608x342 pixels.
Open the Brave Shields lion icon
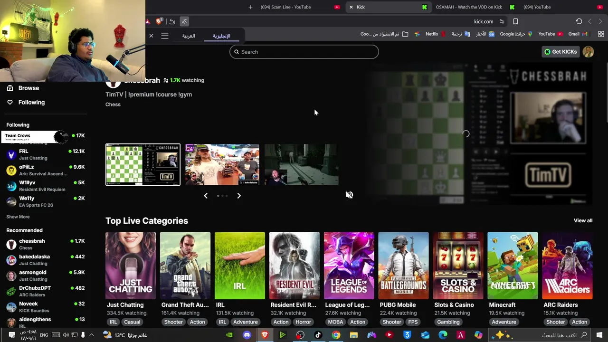[x=159, y=21]
